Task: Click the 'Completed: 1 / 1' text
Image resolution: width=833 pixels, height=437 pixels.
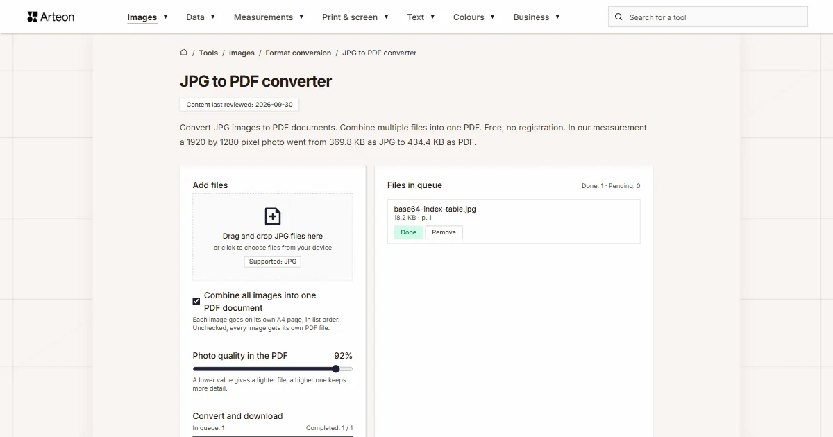Action: 330,428
